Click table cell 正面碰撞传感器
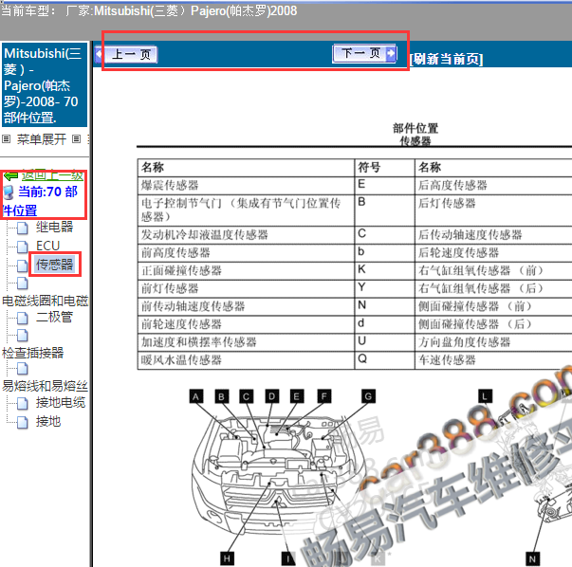Image resolution: width=572 pixels, height=567 pixels. [x=246, y=270]
